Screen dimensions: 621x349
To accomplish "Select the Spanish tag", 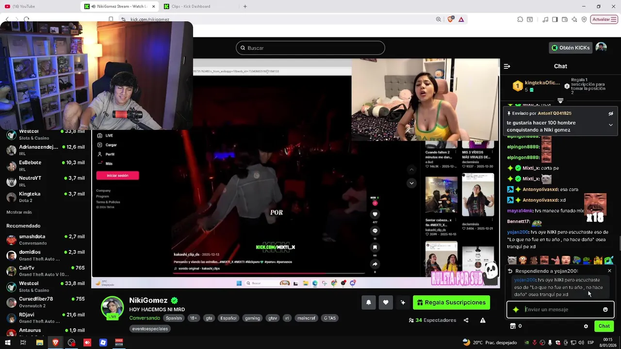I will pyautogui.click(x=173, y=318).
